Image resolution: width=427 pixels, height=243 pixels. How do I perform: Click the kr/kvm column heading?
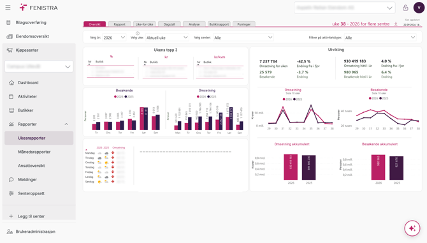click(x=219, y=57)
